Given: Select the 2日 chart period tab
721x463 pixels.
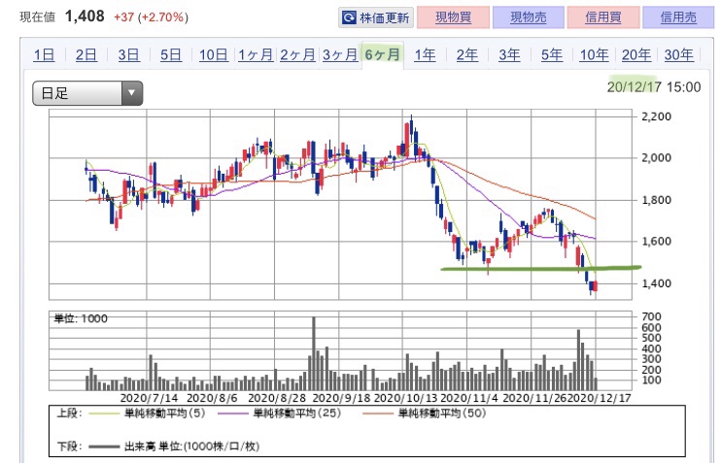Looking at the screenshot, I should click(x=86, y=54).
